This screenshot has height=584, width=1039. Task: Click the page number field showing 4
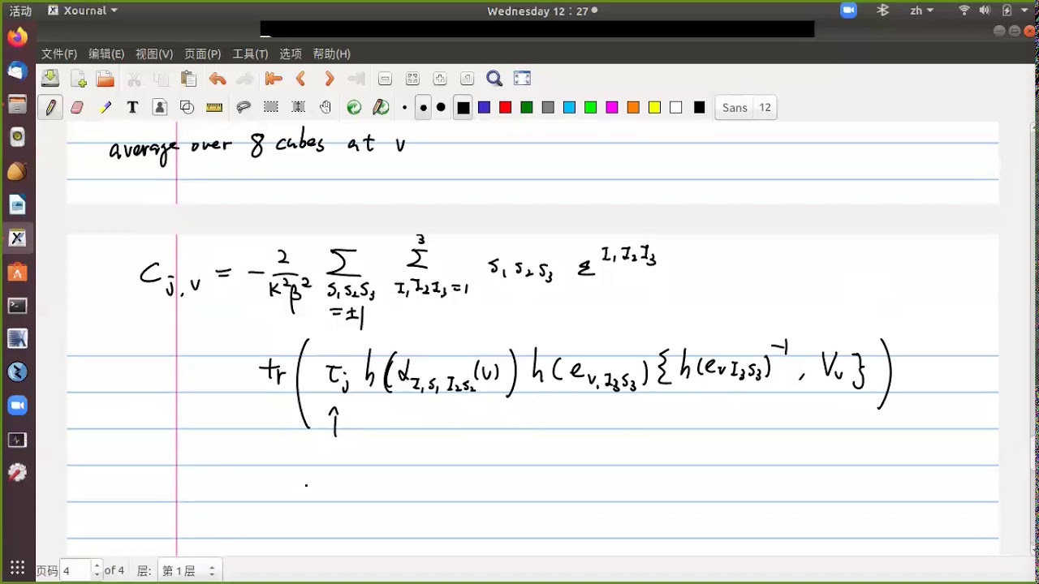(x=75, y=570)
